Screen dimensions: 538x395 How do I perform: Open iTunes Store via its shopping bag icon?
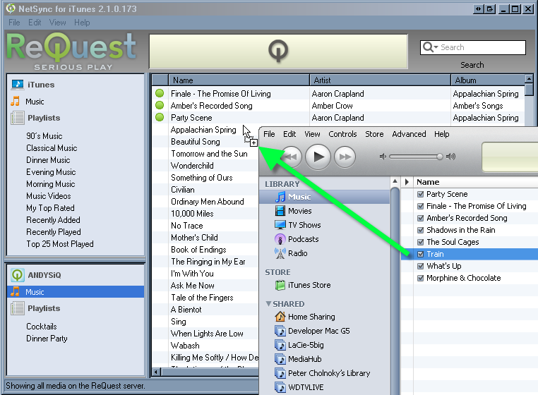pyautogui.click(x=280, y=284)
